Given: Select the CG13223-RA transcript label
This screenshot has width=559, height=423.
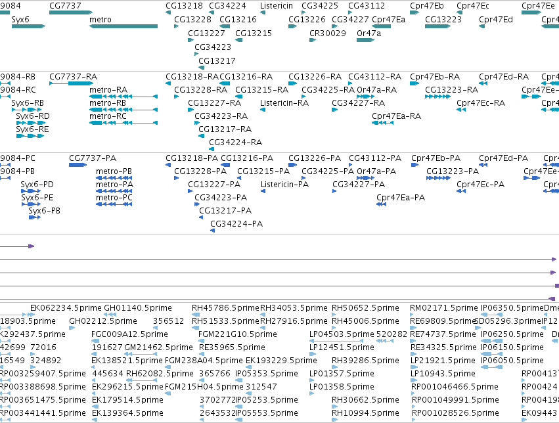Looking at the screenshot, I should coord(451,90).
